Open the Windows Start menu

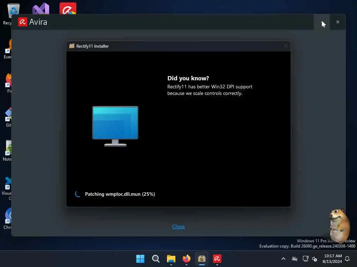click(140, 259)
